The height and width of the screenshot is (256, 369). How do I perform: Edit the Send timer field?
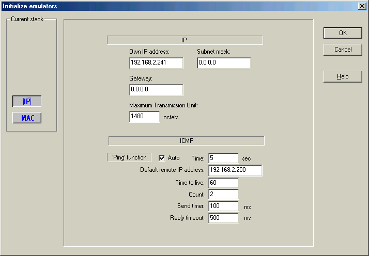224,206
